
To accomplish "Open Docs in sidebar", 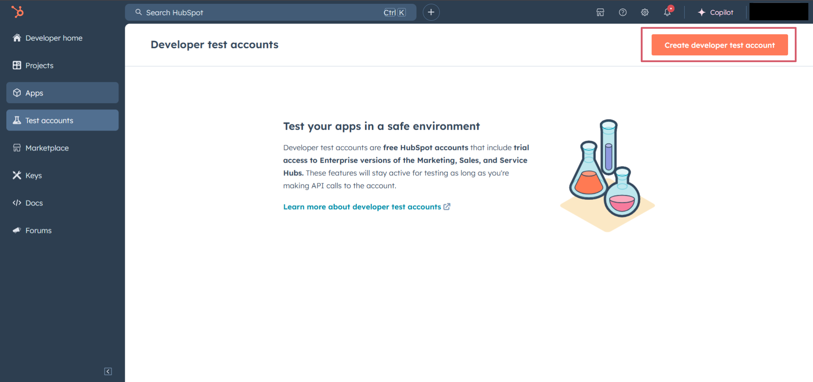I will (62, 202).
